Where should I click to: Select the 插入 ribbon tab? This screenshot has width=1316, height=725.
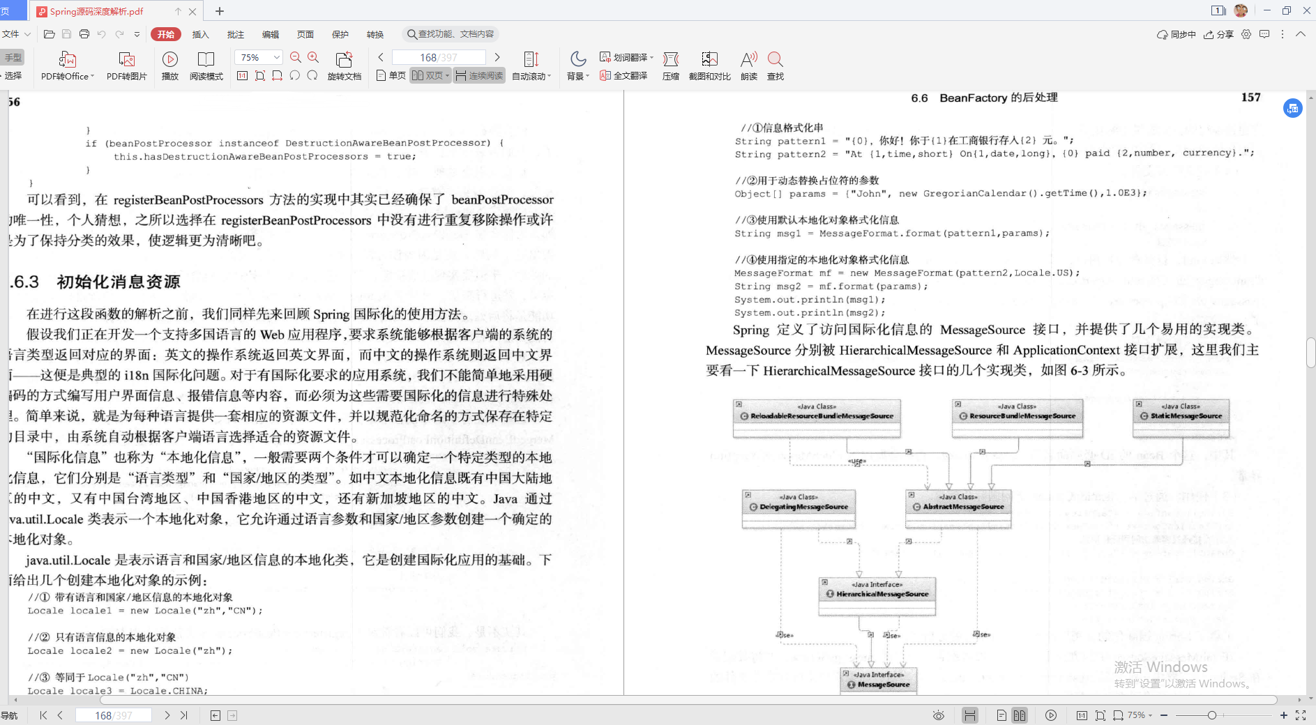pos(201,34)
